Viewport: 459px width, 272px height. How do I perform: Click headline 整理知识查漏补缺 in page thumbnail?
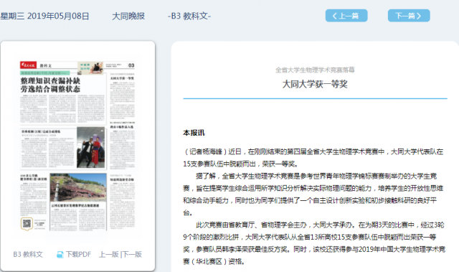pos(50,80)
